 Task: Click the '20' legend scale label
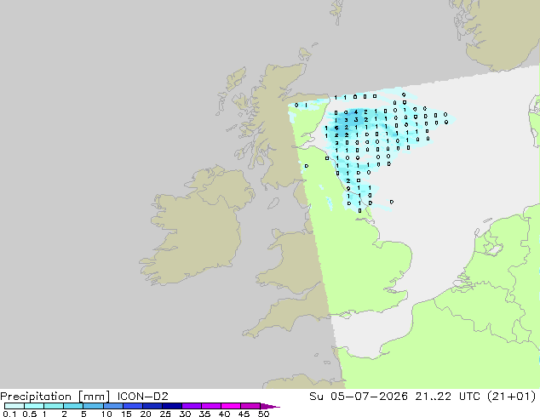click(x=146, y=414)
